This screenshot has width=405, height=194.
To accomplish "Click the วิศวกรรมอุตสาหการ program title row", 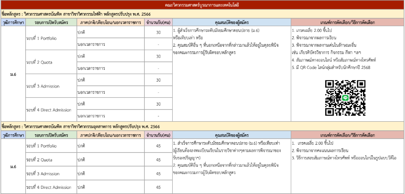I will (x=87, y=126).
